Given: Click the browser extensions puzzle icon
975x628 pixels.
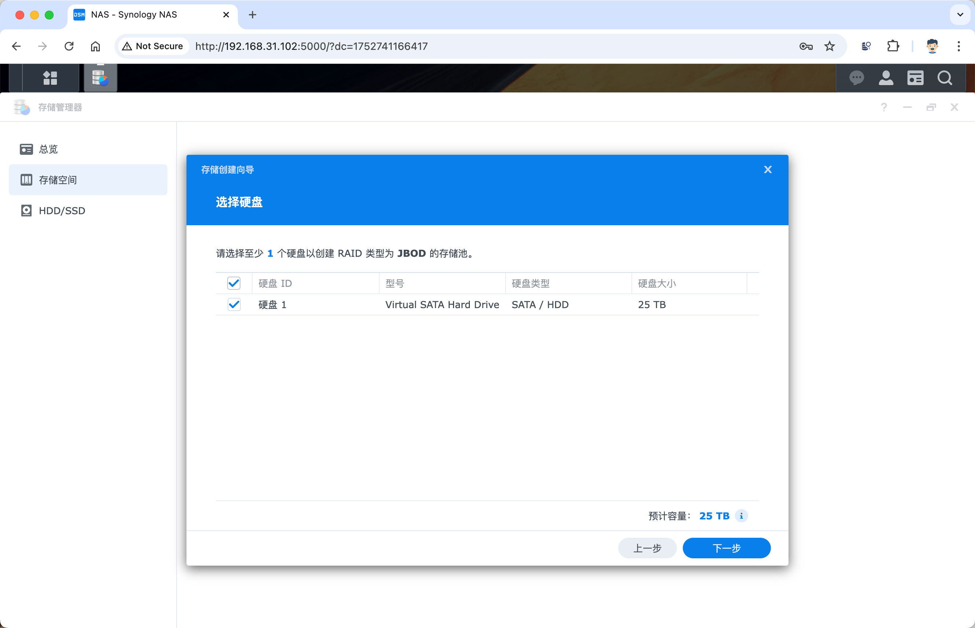Looking at the screenshot, I should (x=893, y=46).
